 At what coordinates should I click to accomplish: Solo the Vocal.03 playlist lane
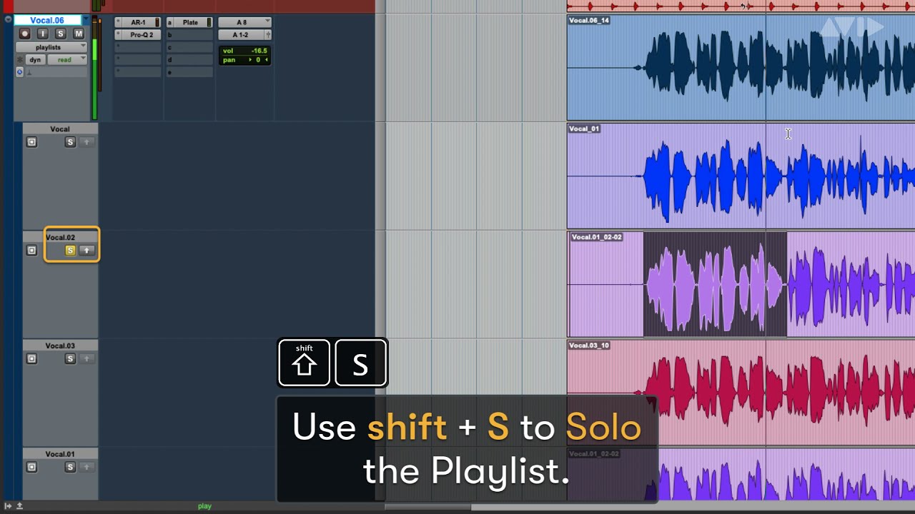pyautogui.click(x=70, y=359)
